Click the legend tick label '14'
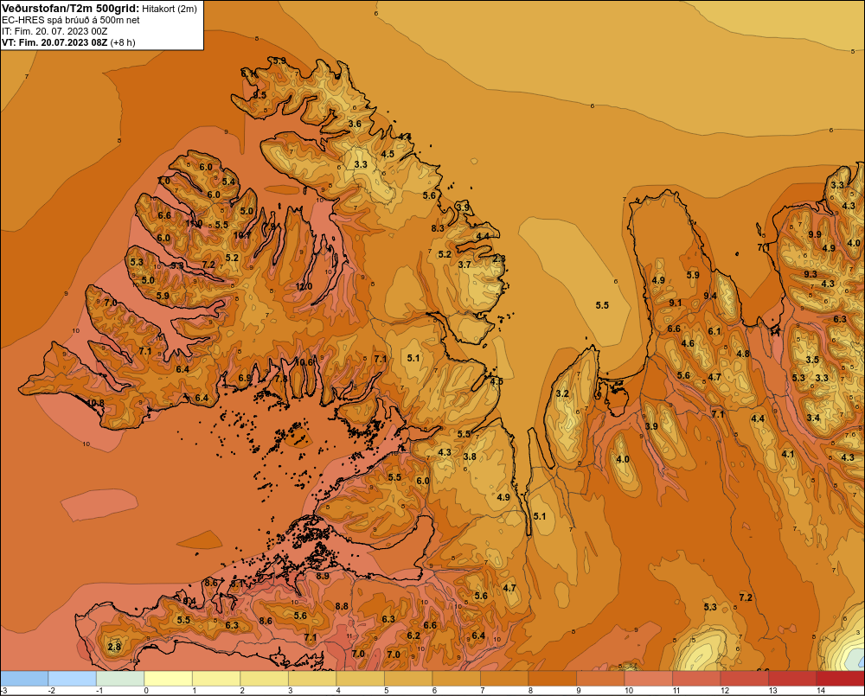Image resolution: width=865 pixels, height=696 pixels. coord(820,691)
